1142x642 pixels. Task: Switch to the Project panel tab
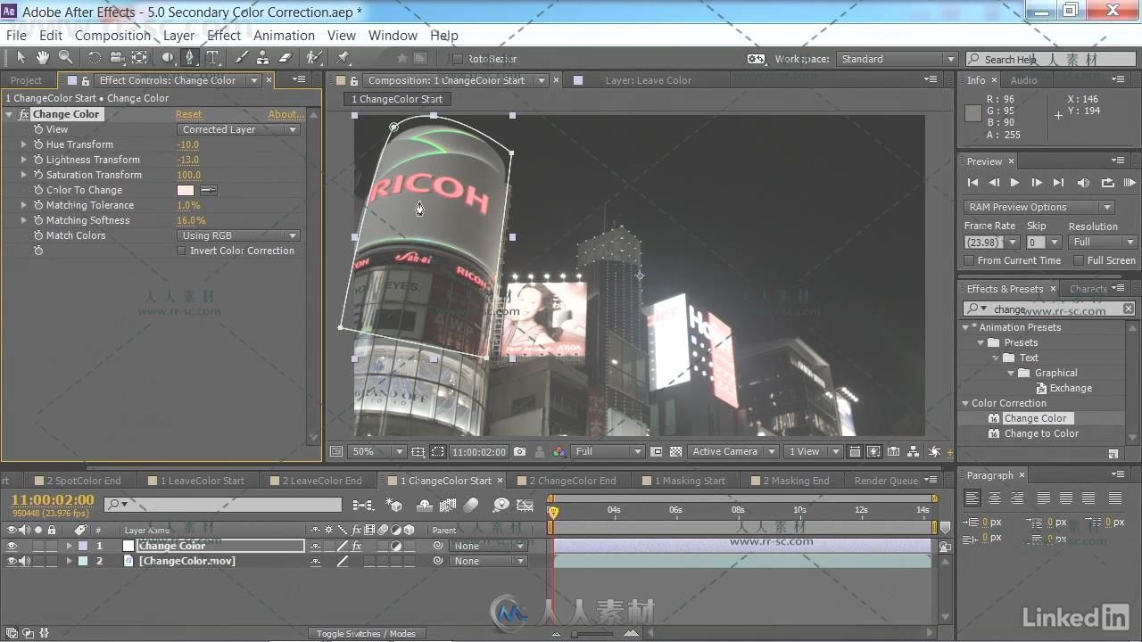(27, 80)
